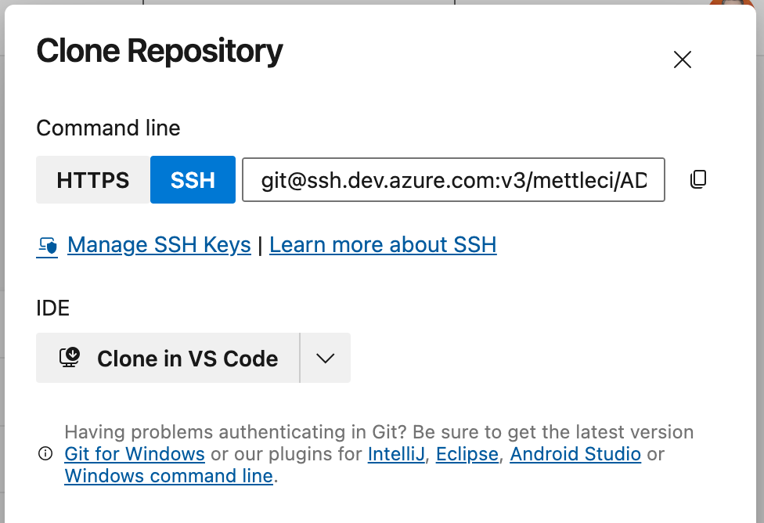Open the Windows command line link
This screenshot has width=764, height=523.
[x=168, y=476]
